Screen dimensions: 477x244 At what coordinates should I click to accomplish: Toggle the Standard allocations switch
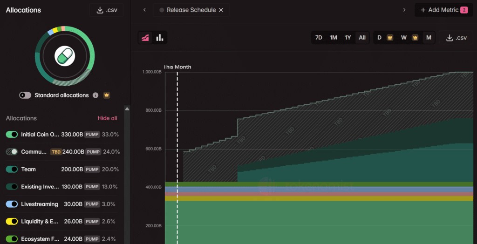[25, 95]
